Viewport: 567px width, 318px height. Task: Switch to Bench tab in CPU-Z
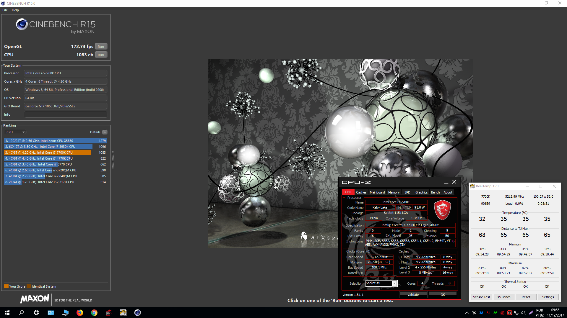[x=435, y=192]
